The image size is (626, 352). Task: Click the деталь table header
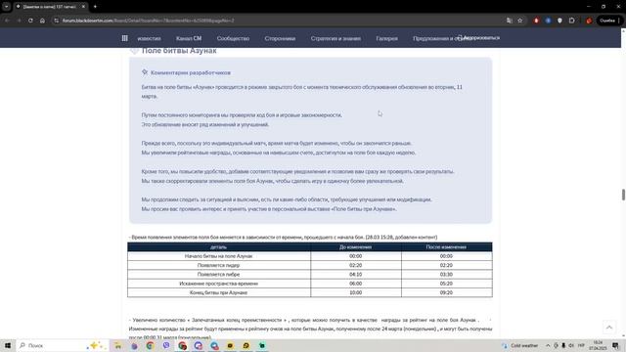pyautogui.click(x=219, y=247)
